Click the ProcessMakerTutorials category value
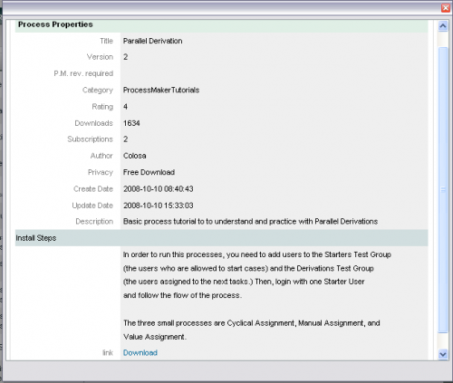Viewport: 453px width, 383px height. pyautogui.click(x=161, y=91)
